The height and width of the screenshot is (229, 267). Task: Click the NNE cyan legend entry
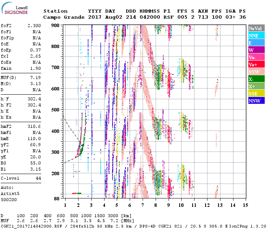pos(255,36)
